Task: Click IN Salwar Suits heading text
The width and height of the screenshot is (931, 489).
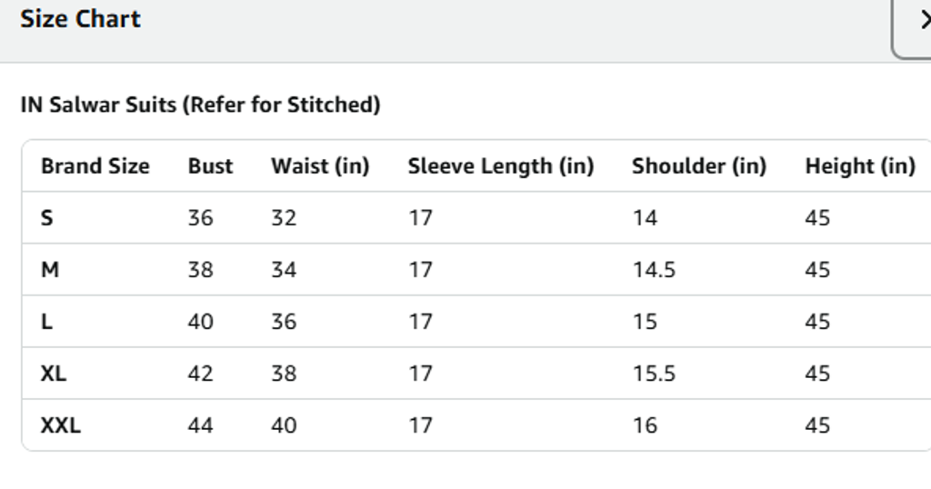Action: coord(200,105)
